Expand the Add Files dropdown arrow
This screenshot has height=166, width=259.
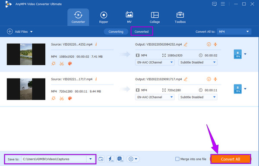click(32, 31)
